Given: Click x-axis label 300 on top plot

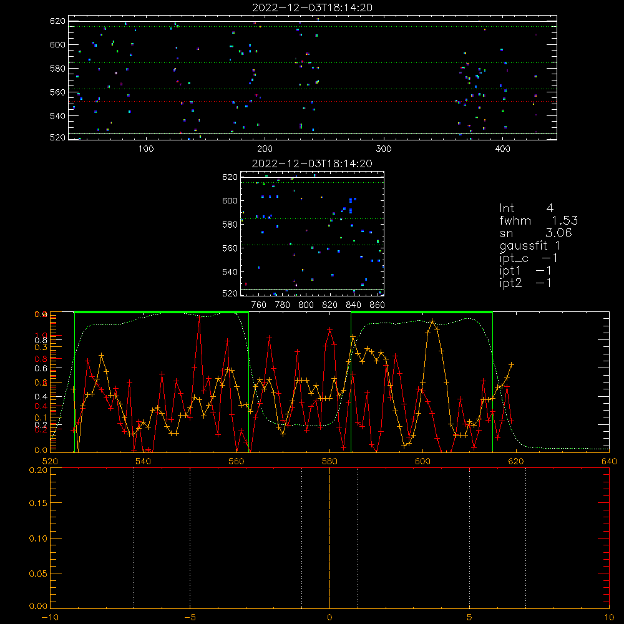Looking at the screenshot, I should [384, 149].
